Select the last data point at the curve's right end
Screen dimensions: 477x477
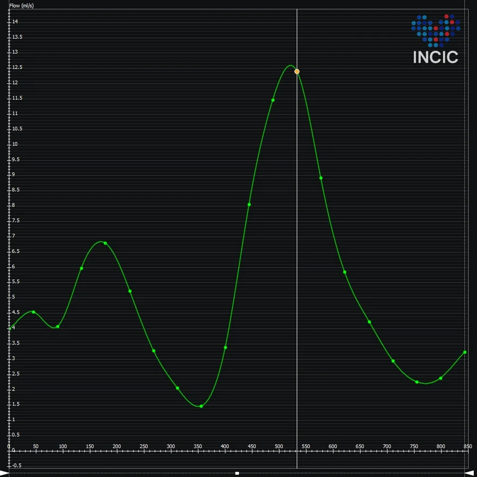pyautogui.click(x=465, y=352)
